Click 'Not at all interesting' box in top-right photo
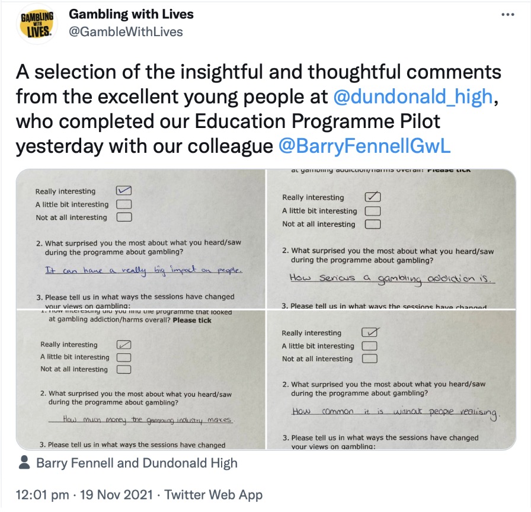Viewport: 531px width, 512px height. pyautogui.click(x=373, y=224)
